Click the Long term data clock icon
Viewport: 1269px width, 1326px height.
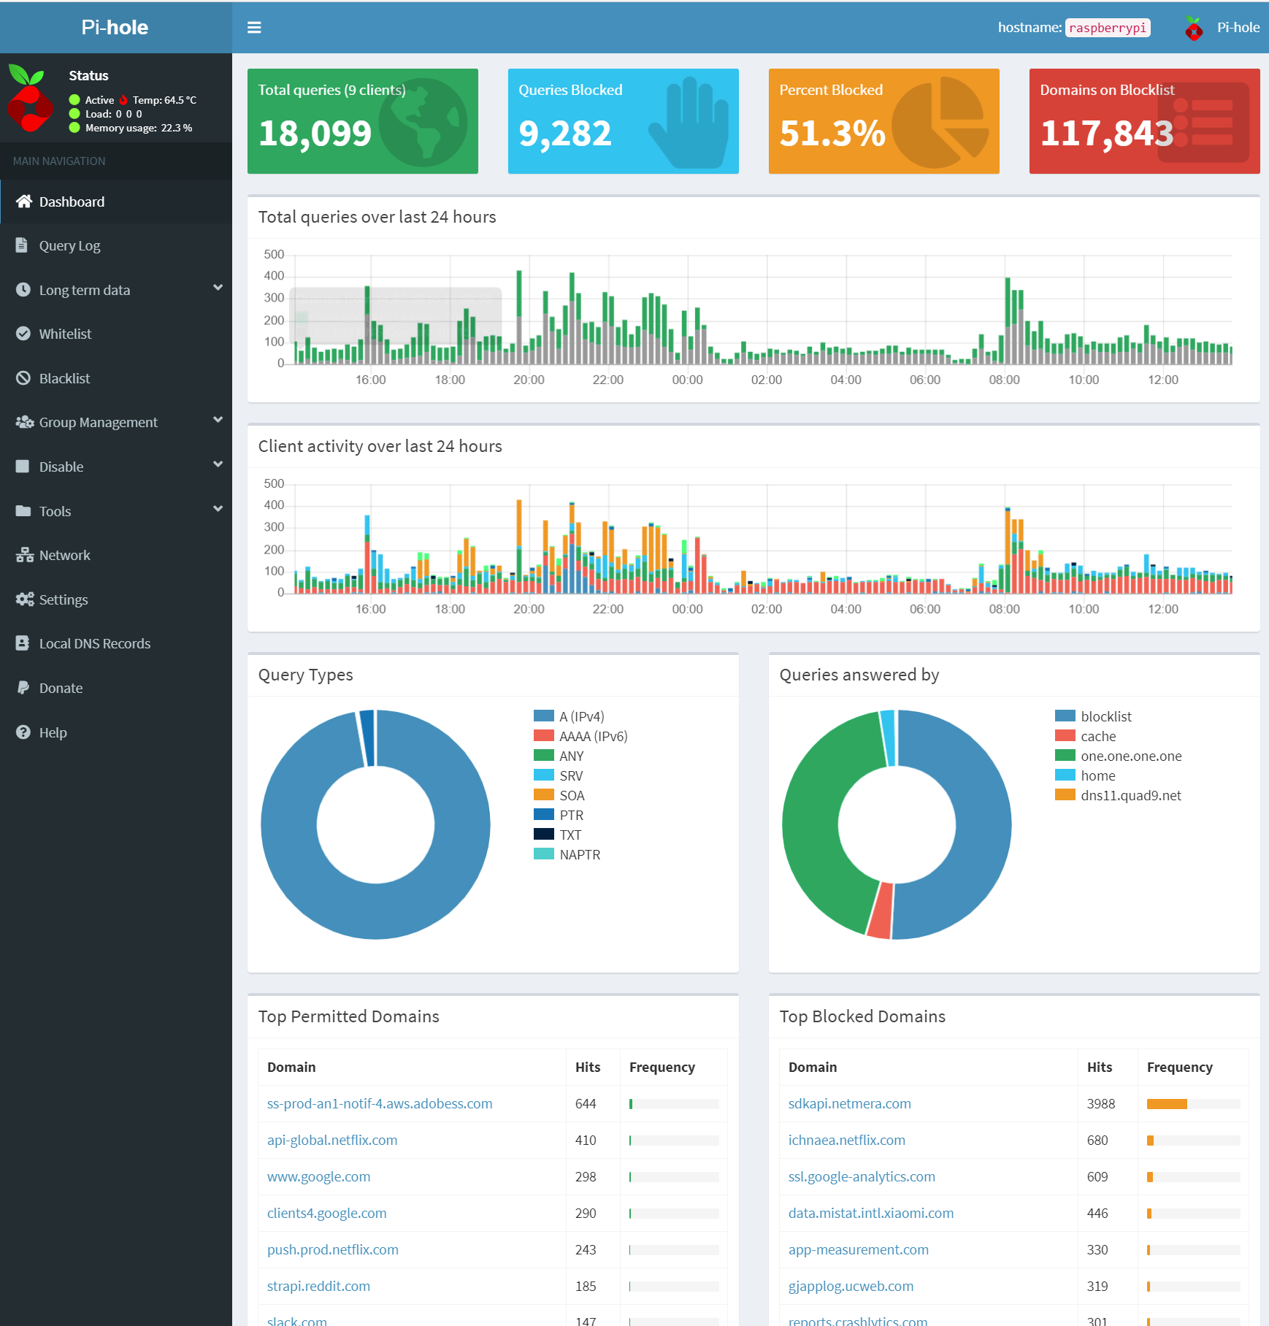[x=23, y=290]
